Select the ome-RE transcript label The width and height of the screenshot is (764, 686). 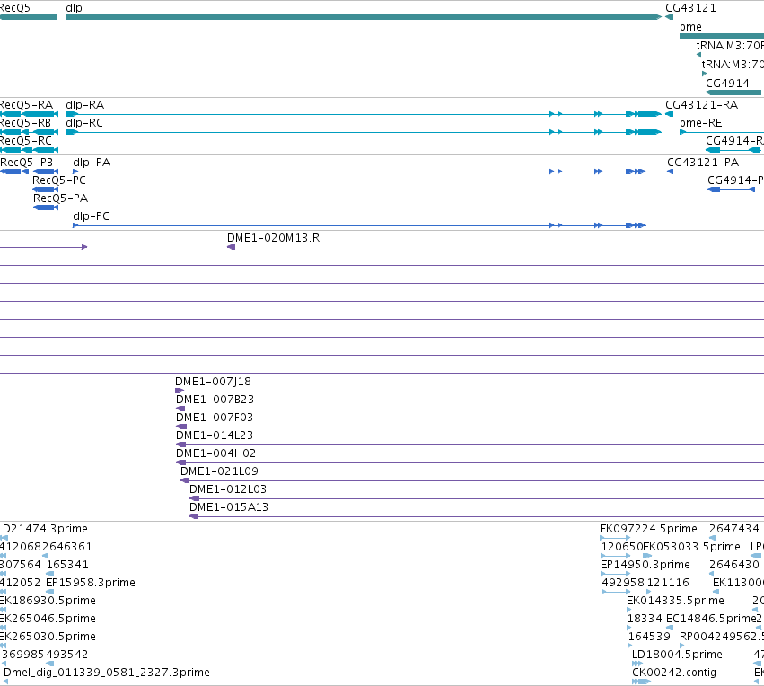point(700,123)
